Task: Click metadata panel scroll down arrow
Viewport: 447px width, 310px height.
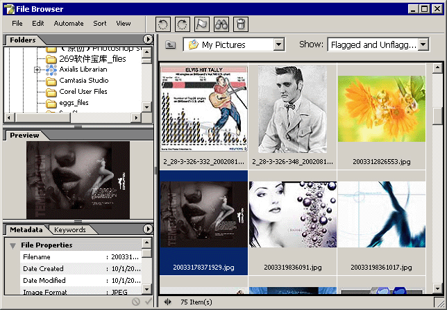Action: [x=147, y=289]
